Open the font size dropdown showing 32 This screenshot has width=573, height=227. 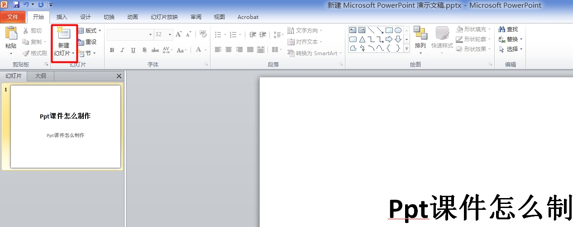170,34
